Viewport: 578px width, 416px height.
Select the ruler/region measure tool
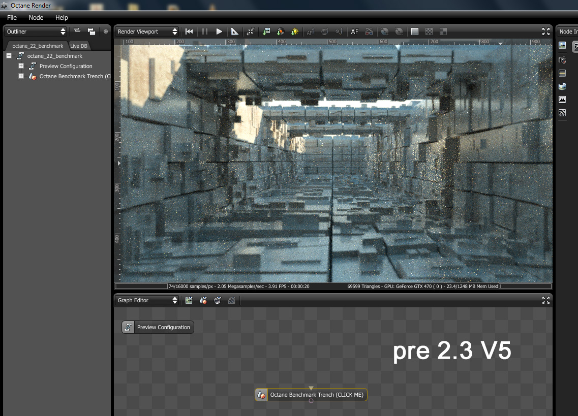tap(234, 31)
